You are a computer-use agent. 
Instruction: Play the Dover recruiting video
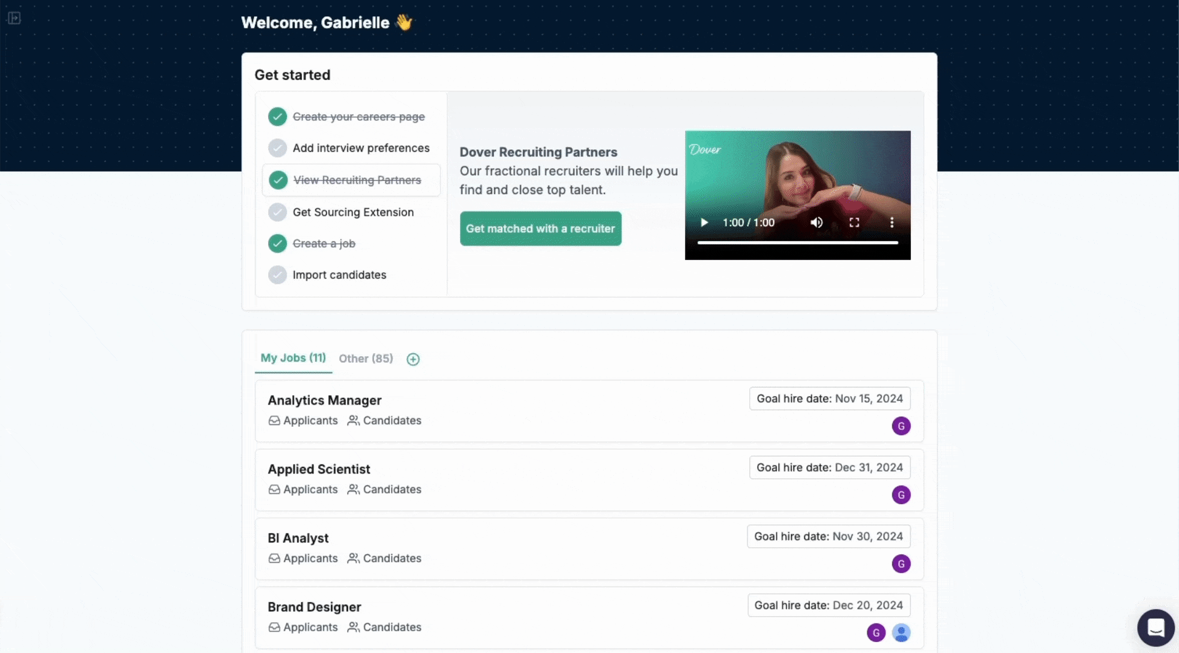coord(704,223)
